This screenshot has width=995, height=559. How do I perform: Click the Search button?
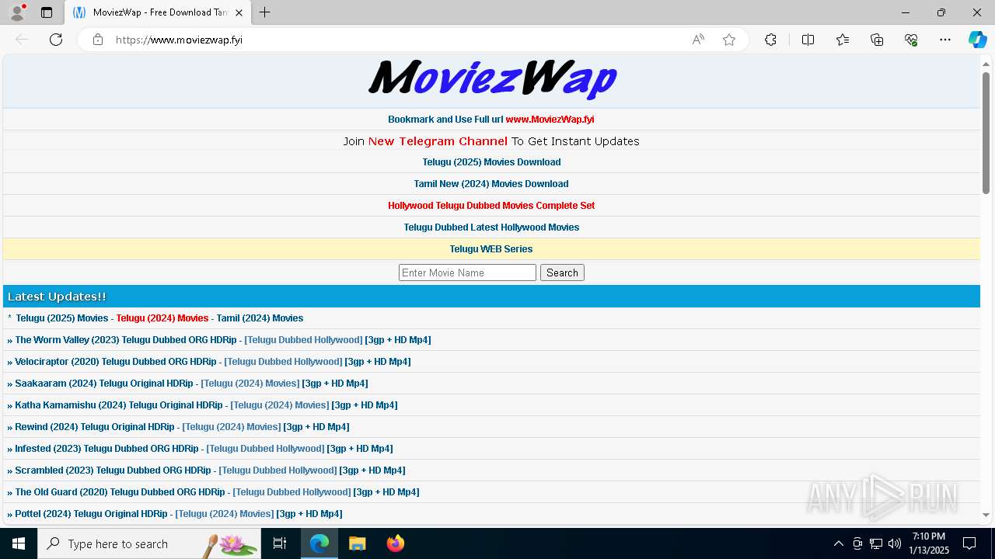[562, 273]
